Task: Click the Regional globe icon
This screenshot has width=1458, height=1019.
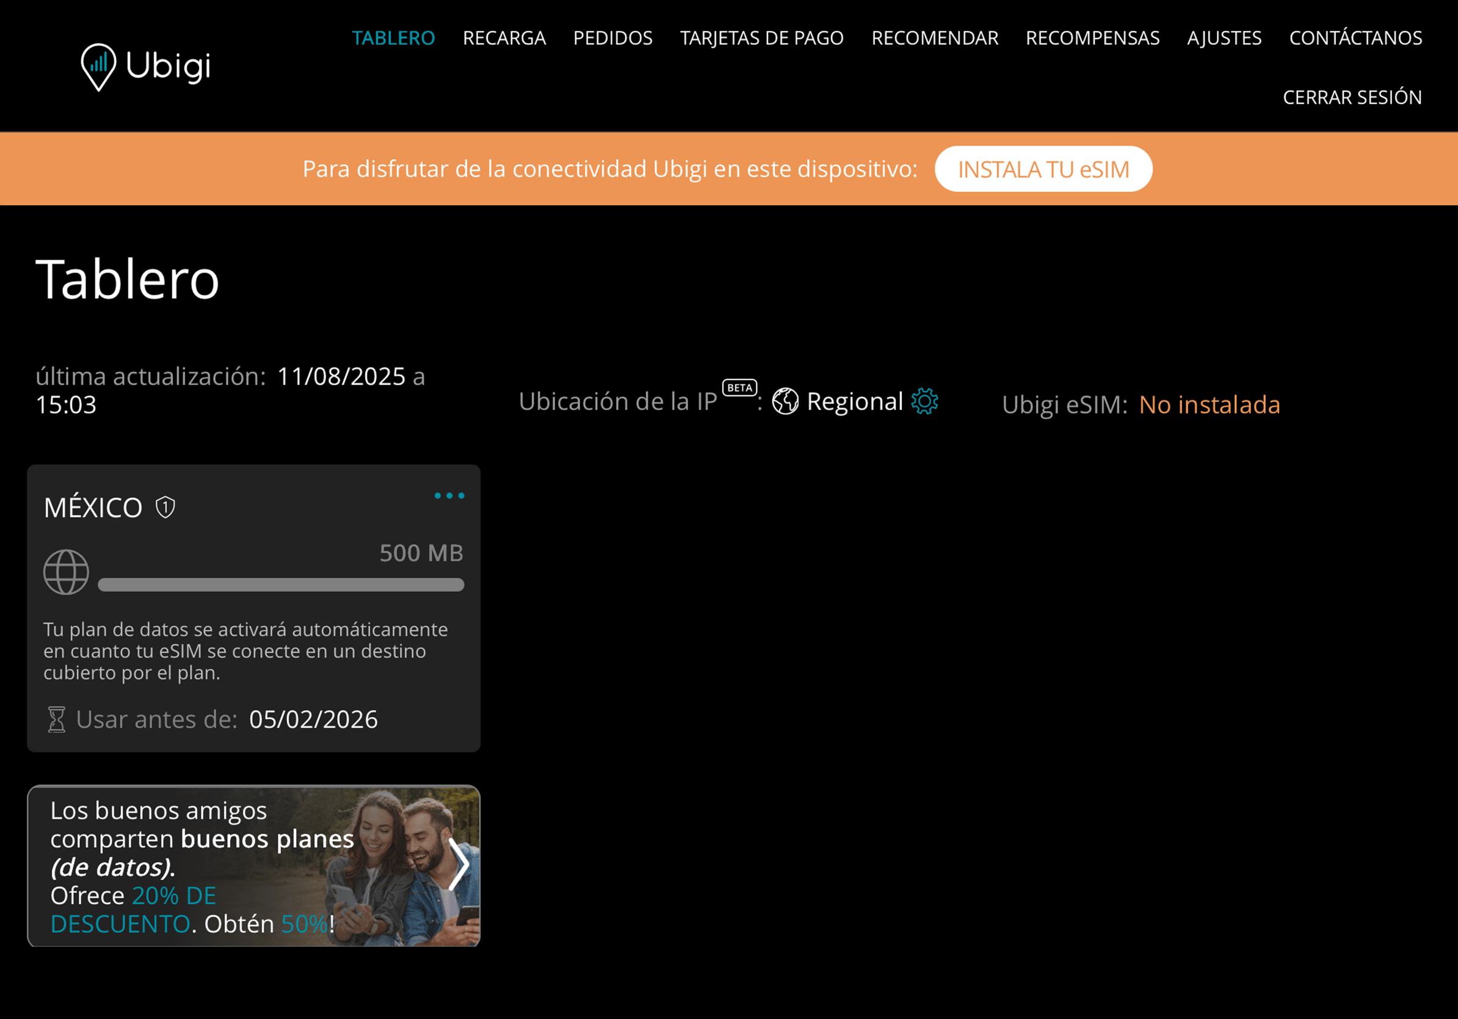Action: [x=786, y=401]
